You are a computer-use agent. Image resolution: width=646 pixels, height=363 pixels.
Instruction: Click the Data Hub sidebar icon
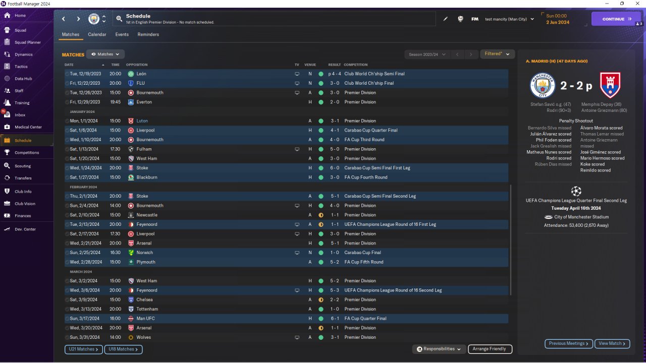[x=7, y=79]
